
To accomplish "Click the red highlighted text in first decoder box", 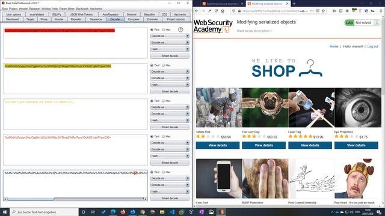I will (60, 31).
